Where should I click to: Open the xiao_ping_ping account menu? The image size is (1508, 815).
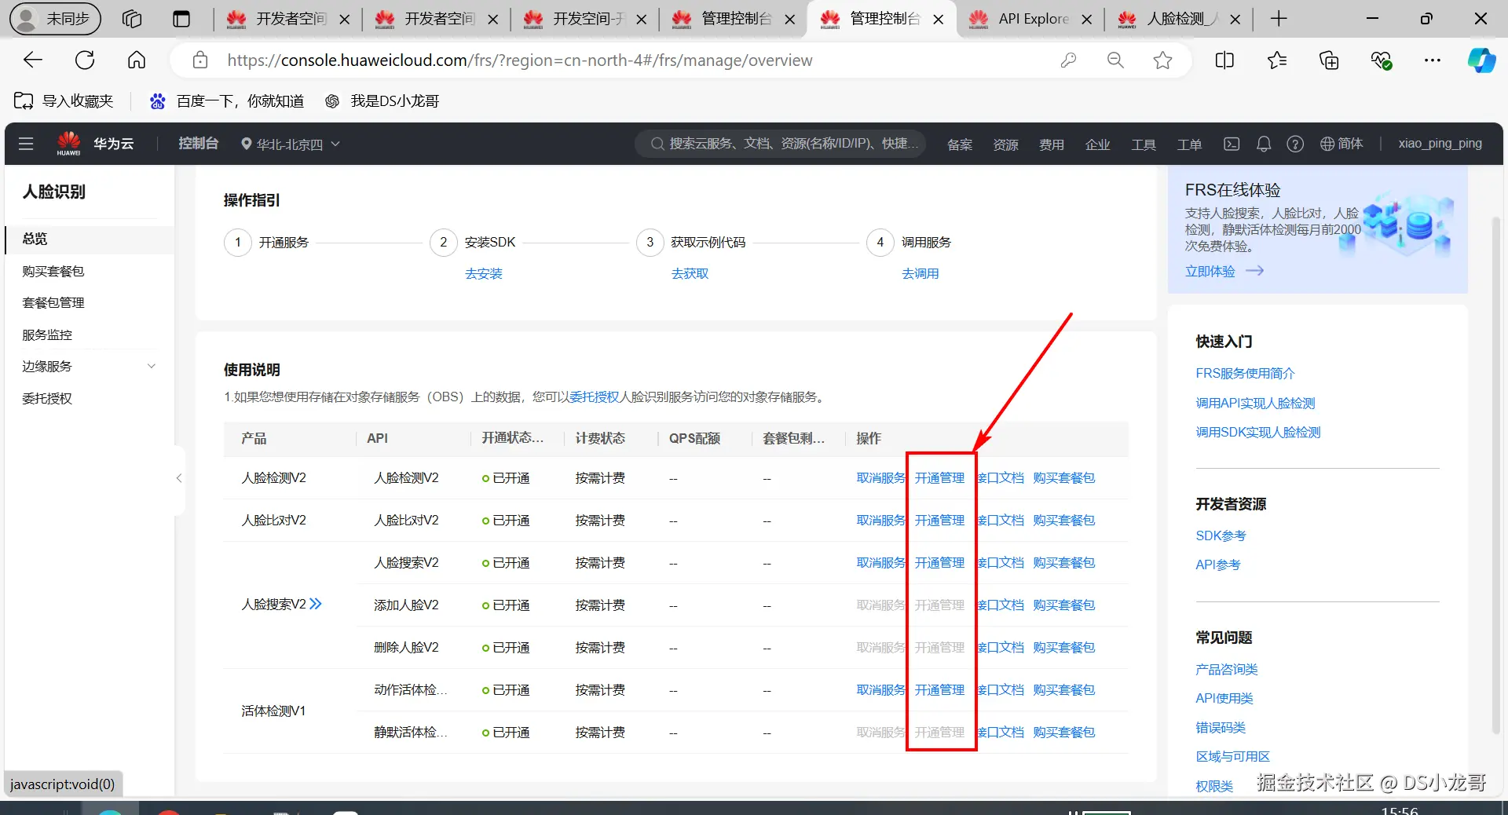[1440, 144]
